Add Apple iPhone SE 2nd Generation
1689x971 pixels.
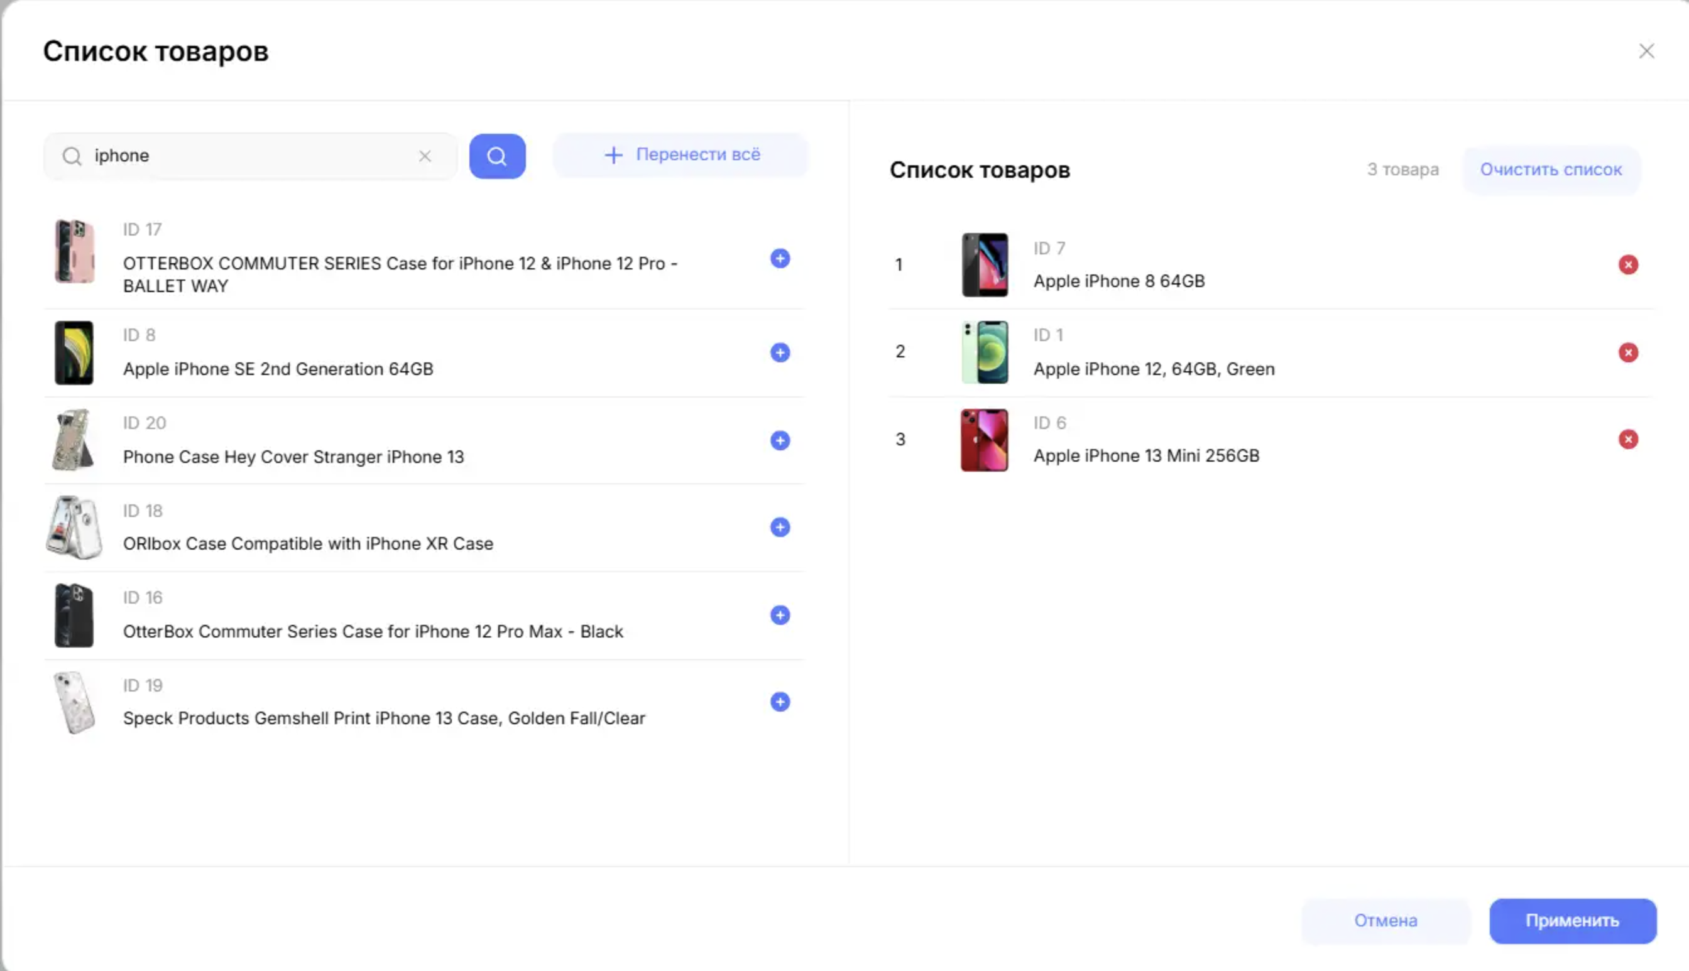coord(780,353)
